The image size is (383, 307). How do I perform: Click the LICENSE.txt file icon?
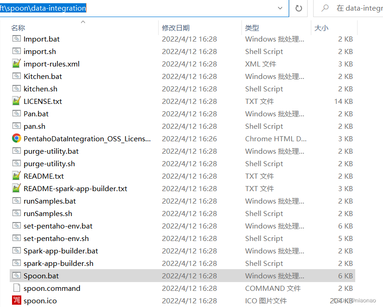pyautogui.click(x=17, y=101)
